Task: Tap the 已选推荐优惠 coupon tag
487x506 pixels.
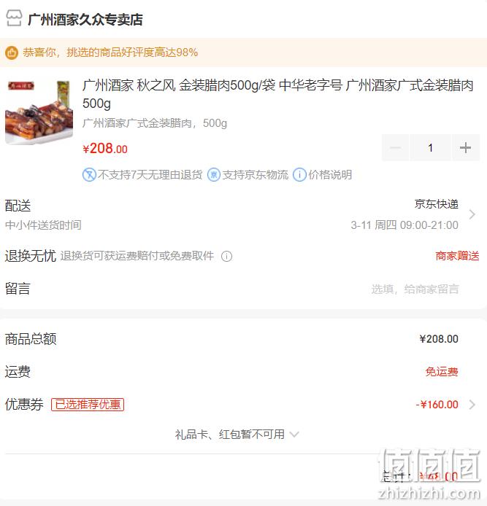Action: [x=88, y=405]
